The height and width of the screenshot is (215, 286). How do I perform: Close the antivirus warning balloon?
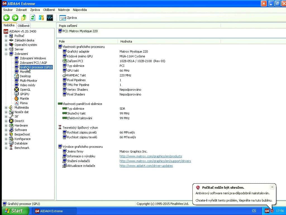(x=272, y=187)
